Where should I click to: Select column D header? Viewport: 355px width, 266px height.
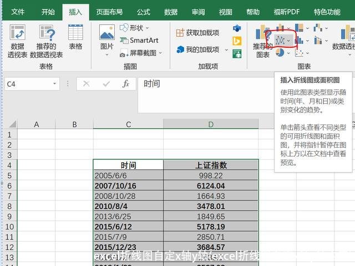tap(211, 124)
